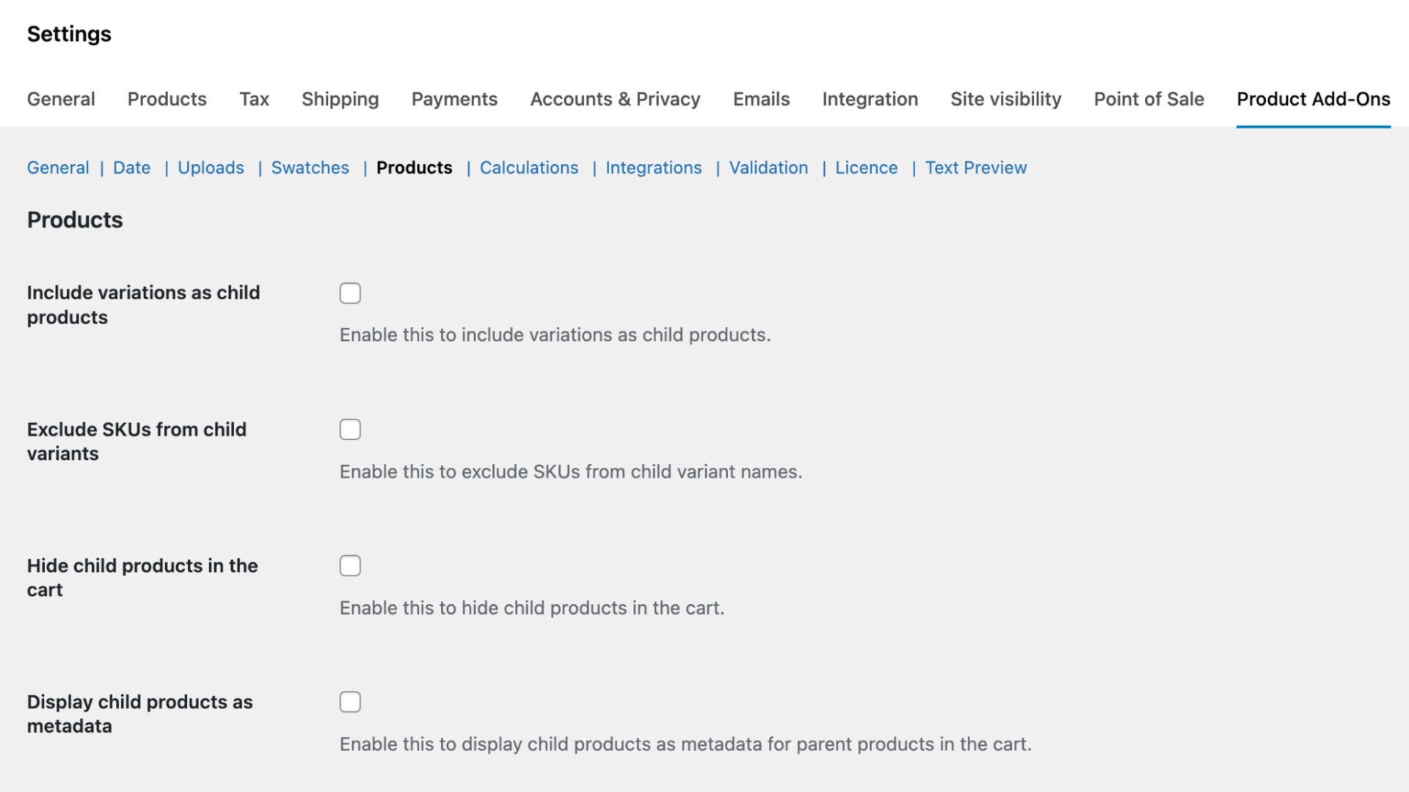Screen dimensions: 1409x792
Task: Open the Swatches section link
Action: [310, 167]
